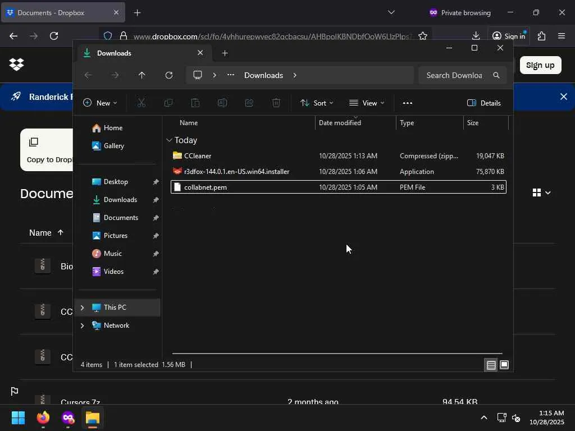Screen dimensions: 575x431
Task: Show hidden system tray icons
Action: pos(484,418)
